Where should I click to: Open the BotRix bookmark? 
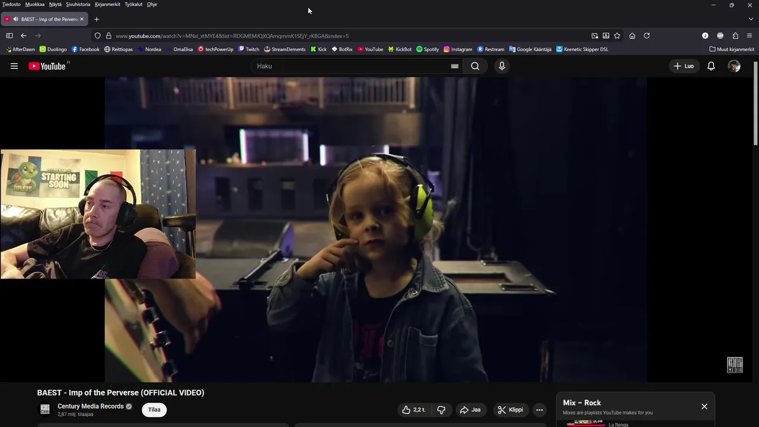(x=342, y=49)
